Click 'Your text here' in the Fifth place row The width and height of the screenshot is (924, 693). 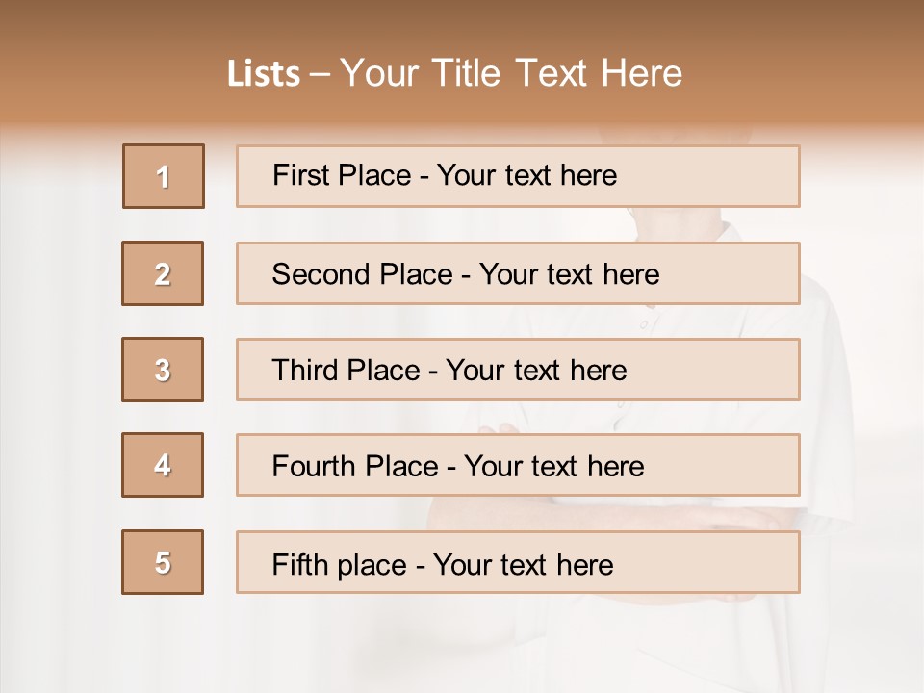[x=523, y=564]
